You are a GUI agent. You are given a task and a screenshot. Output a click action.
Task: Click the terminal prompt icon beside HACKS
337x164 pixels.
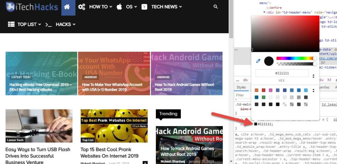click(x=49, y=25)
